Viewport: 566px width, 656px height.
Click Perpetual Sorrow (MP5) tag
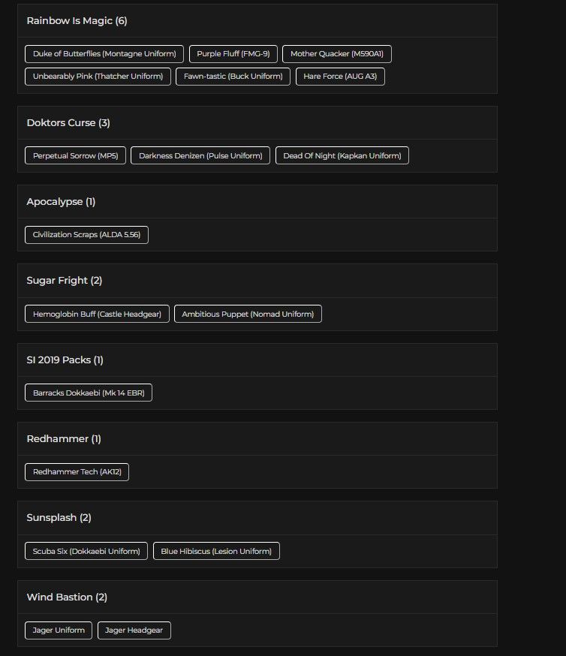coord(75,155)
